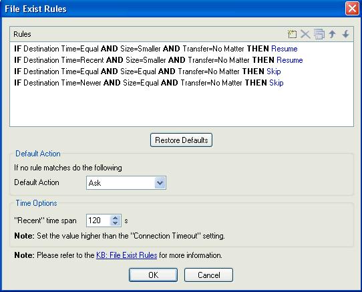
Task: Add a new rule icon
Action: [x=292, y=34]
